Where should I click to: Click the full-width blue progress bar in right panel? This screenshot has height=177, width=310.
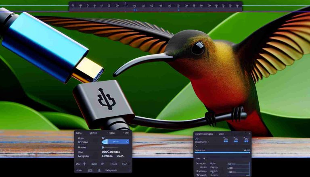[222, 153]
